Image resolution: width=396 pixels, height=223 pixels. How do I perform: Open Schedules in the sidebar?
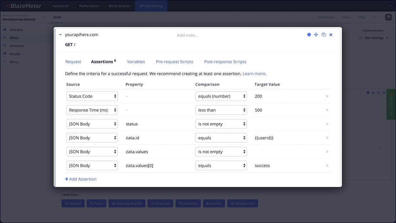coord(17,46)
